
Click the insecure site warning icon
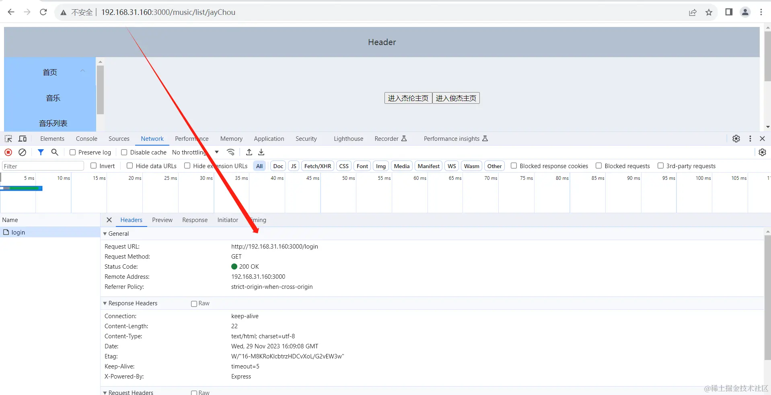[63, 12]
